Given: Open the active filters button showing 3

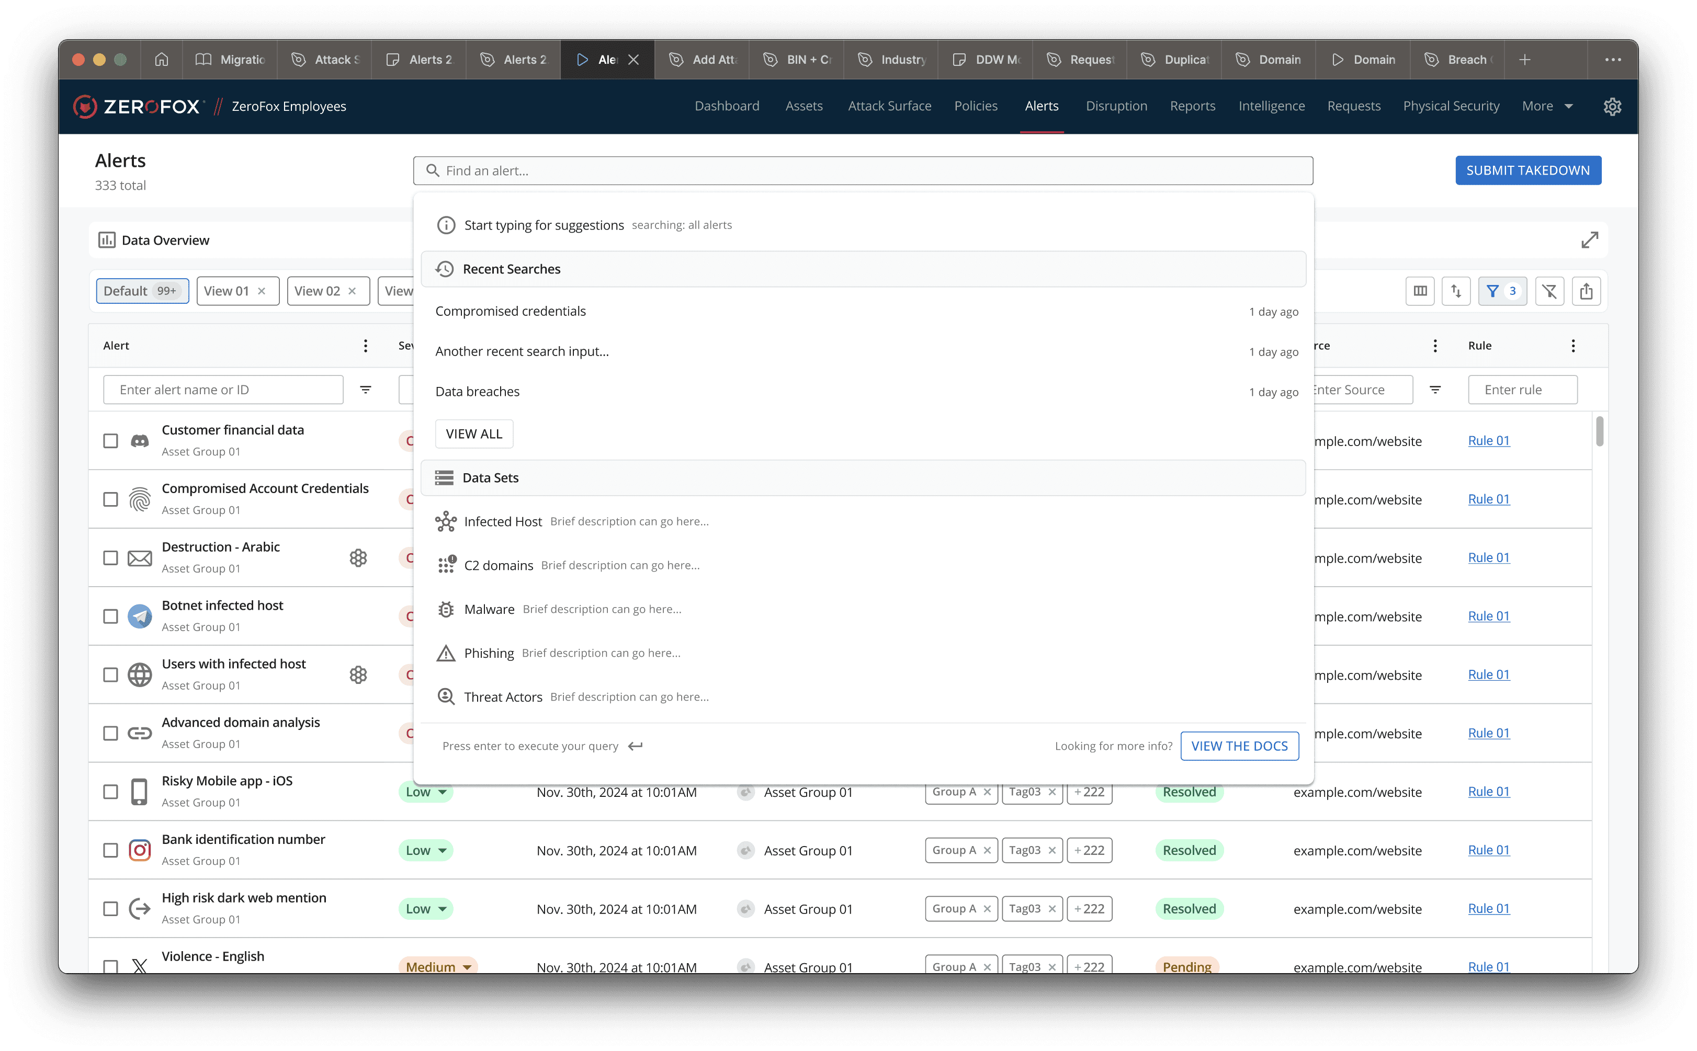Looking at the screenshot, I should [1502, 291].
